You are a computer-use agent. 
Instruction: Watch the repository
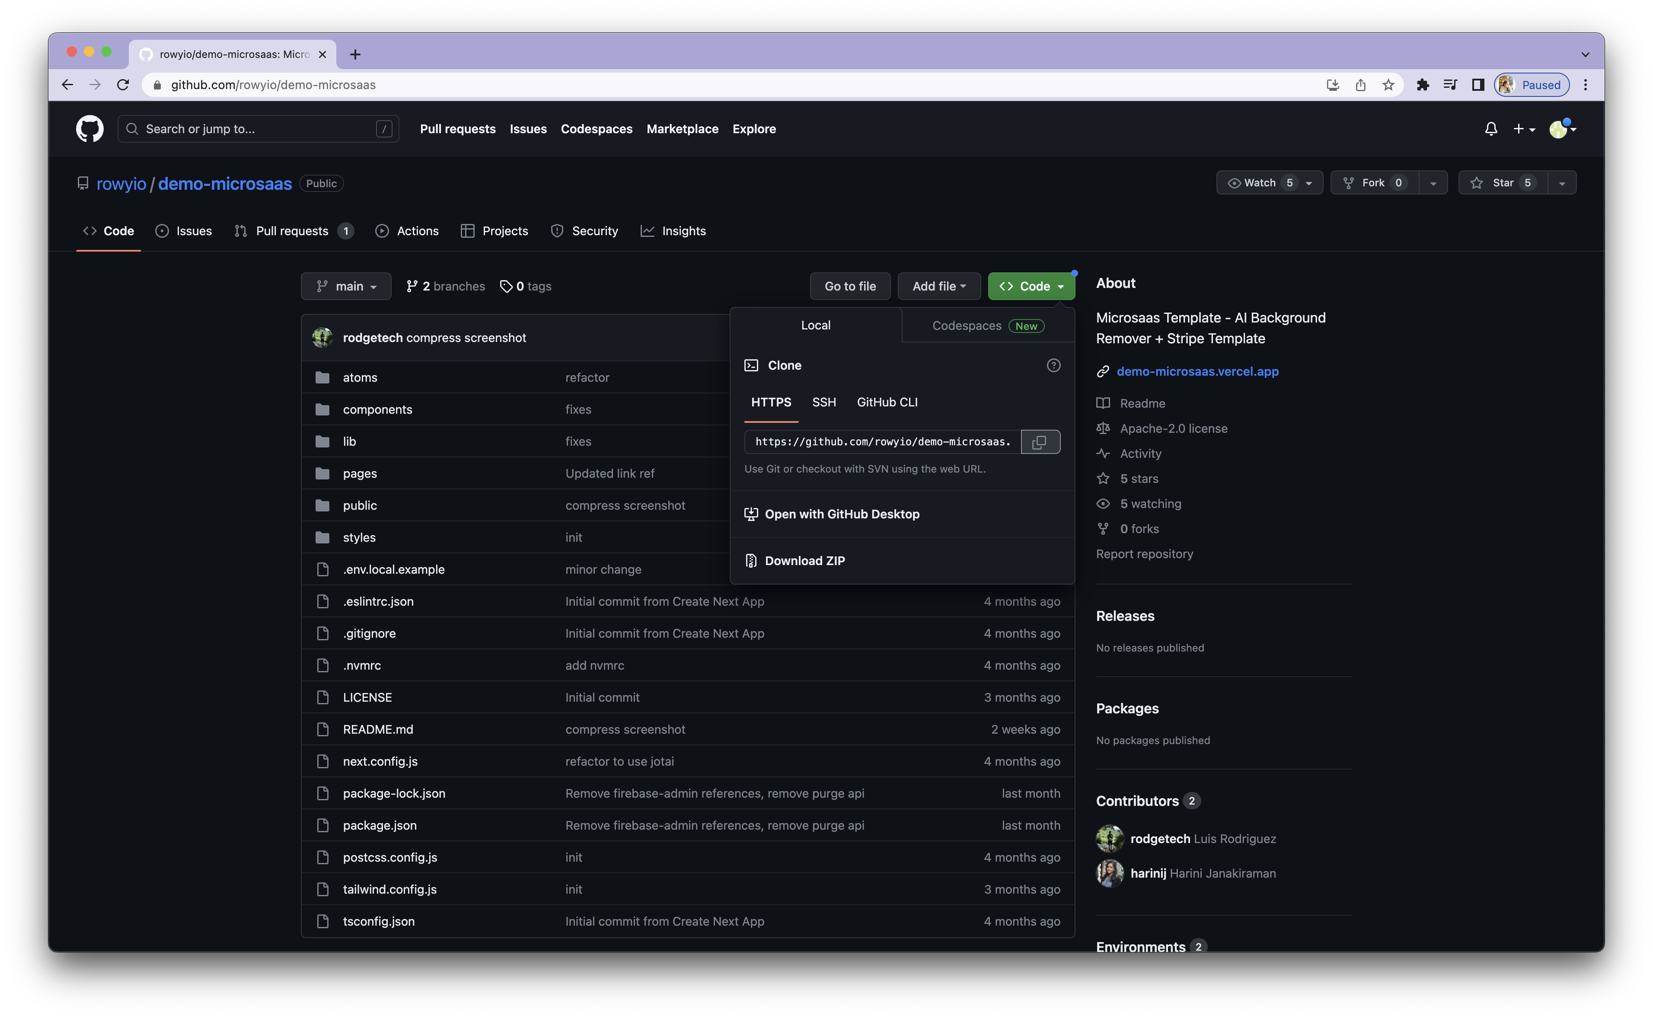[x=1261, y=182]
